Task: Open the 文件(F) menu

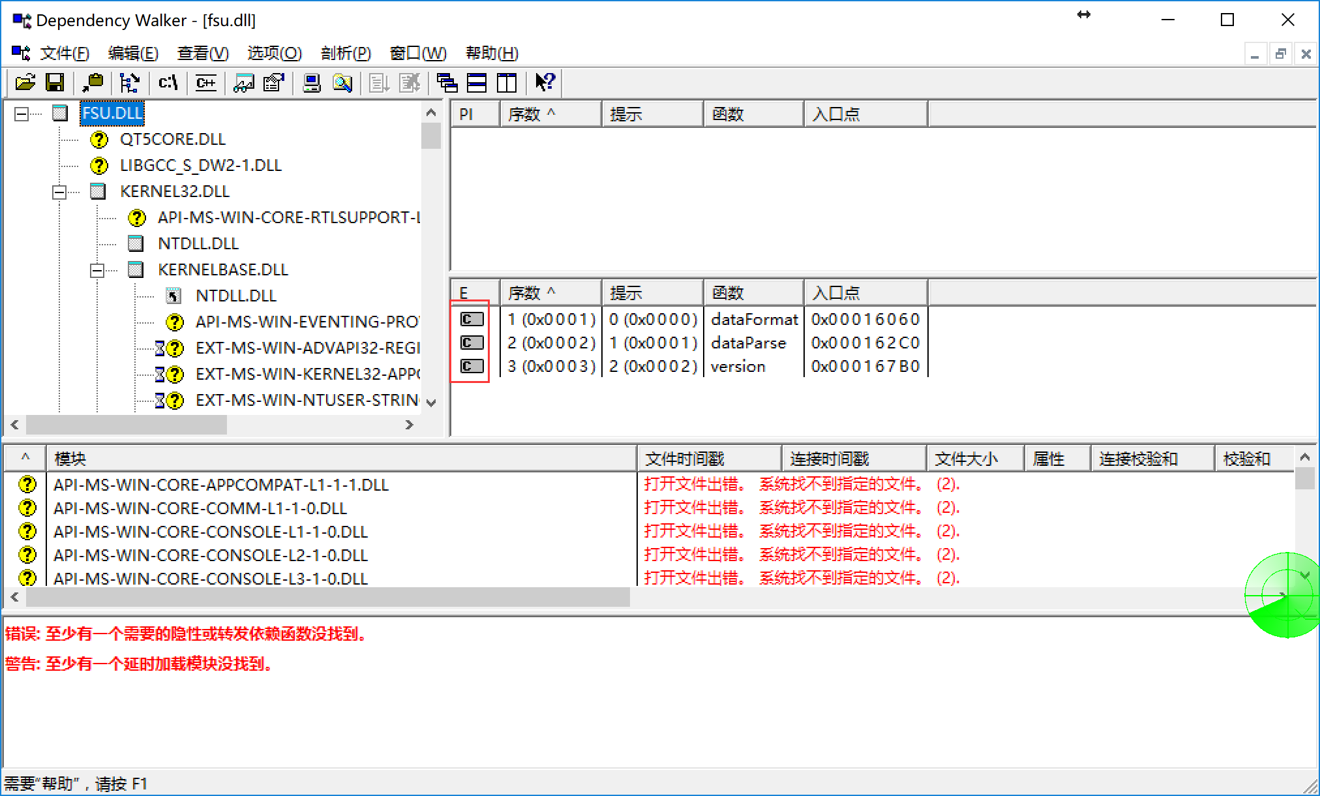Action: tap(64, 53)
